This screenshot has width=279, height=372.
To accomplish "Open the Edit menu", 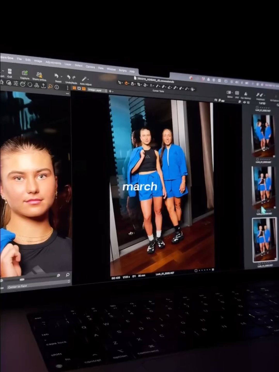I will (x=28, y=60).
